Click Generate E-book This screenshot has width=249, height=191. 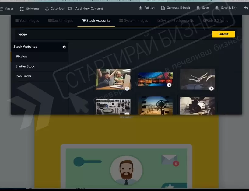pyautogui.click(x=175, y=8)
